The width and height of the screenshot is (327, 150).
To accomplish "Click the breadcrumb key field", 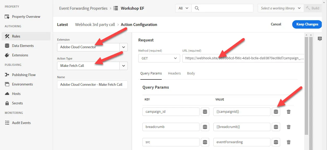I will (x=171, y=127).
